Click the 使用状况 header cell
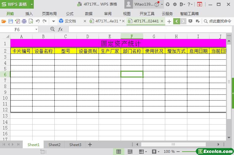Screen dimensions: 234x155 (154, 51)
